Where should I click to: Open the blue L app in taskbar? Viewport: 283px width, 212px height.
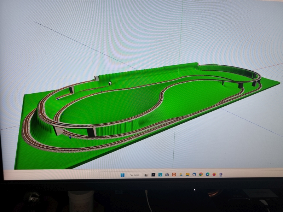(x=160, y=175)
